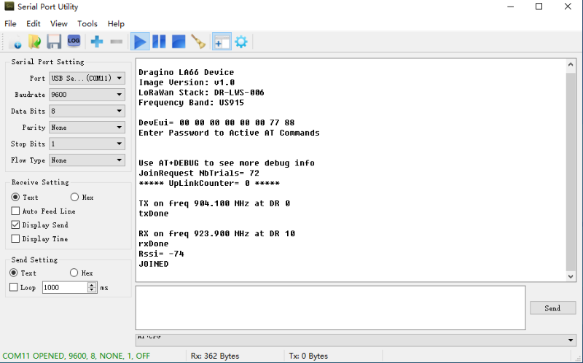Viewport: 583px width, 363px height.
Task: Open the Tools menu
Action: [87, 23]
